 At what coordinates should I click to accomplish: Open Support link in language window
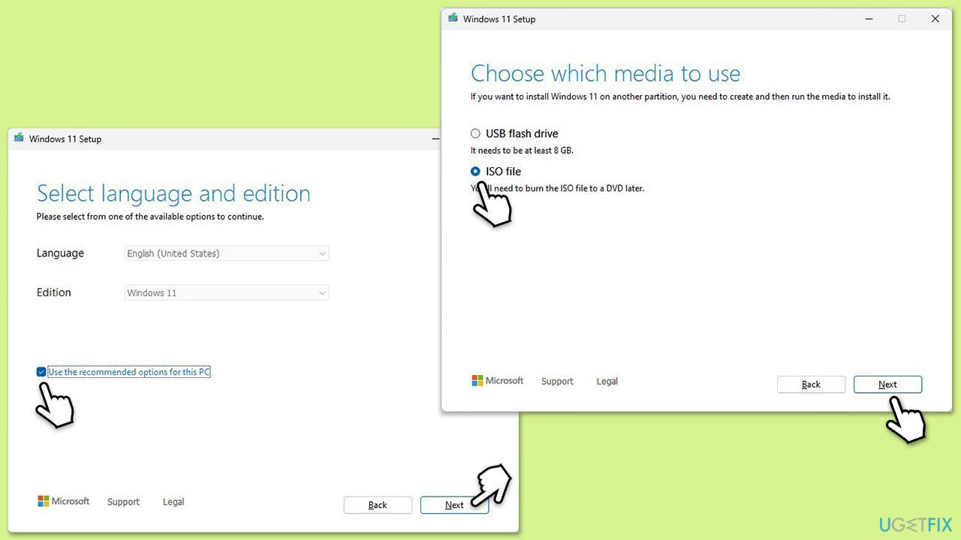123,502
